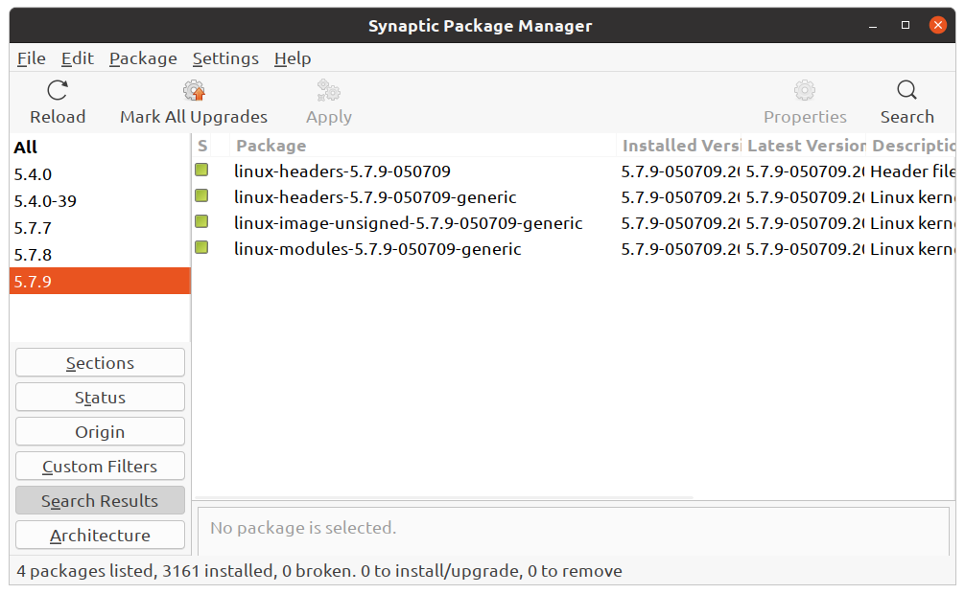Viewport: 965px width, 594px height.
Task: Sort by the Description column header
Action: (911, 146)
